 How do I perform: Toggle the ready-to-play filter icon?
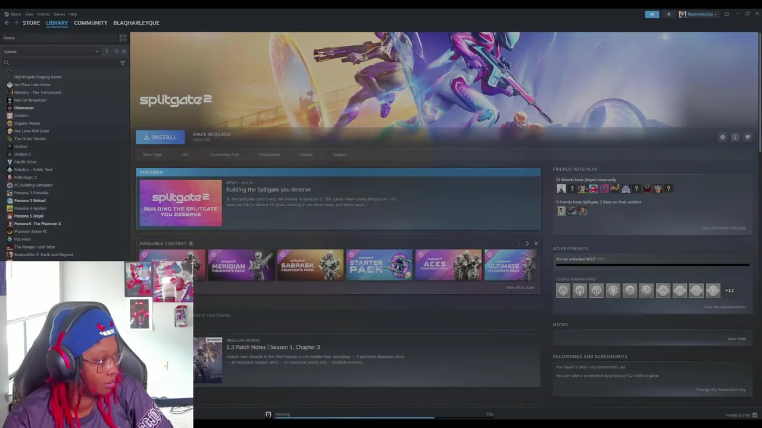tap(124, 52)
